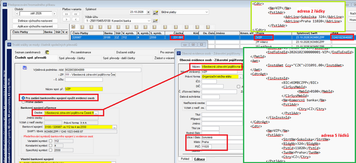Image resolution: width=356 pixels, height=163 pixels.
Task: Switch to 'Spol. převody - částky' tab
Action: 72,58
